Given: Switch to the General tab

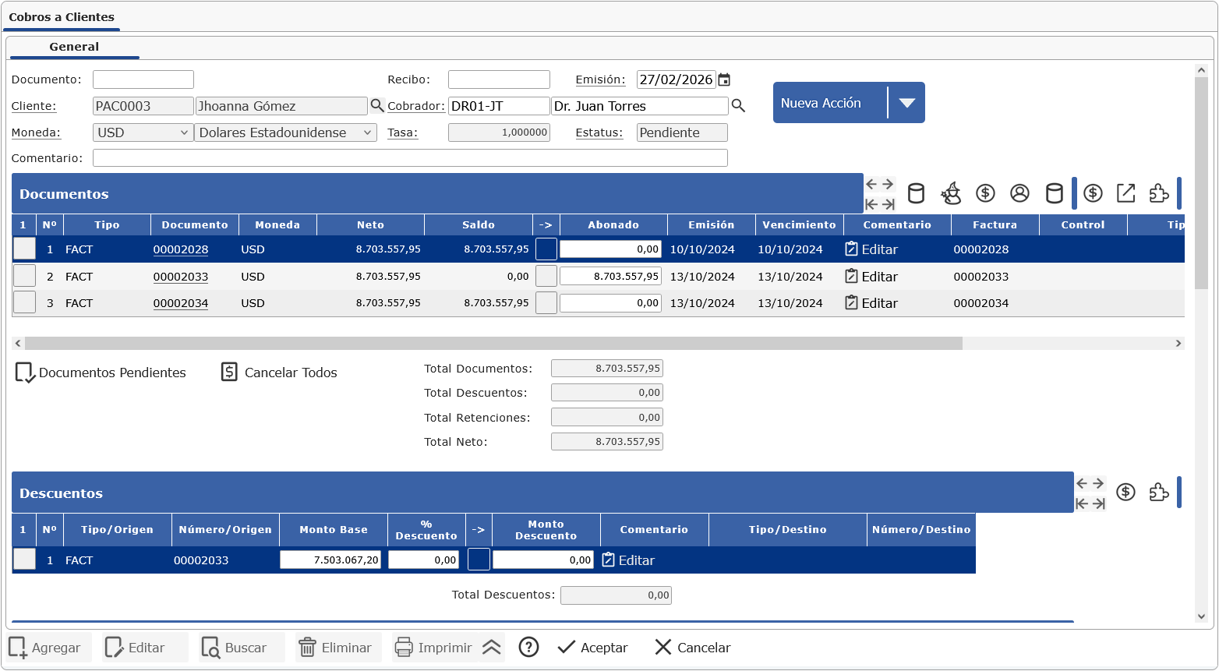Looking at the screenshot, I should pos(74,47).
